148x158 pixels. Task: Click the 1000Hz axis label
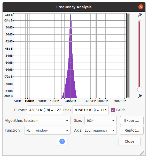tap(71, 101)
